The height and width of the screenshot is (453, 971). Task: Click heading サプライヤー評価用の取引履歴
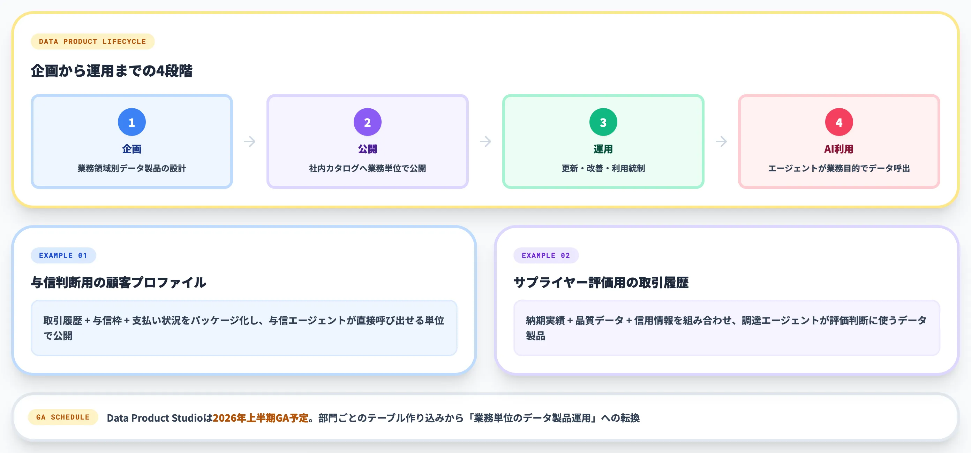pyautogui.click(x=601, y=282)
